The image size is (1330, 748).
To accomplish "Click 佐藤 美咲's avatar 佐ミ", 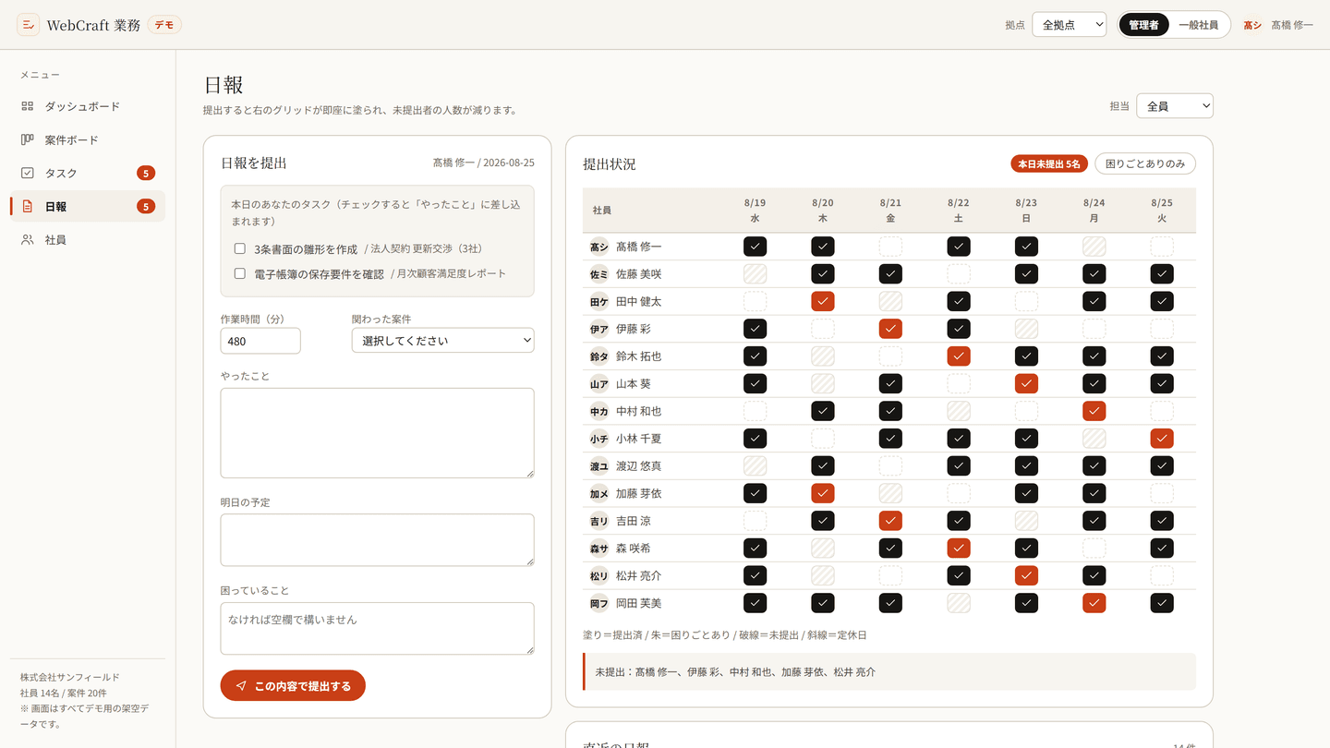I will (x=599, y=274).
